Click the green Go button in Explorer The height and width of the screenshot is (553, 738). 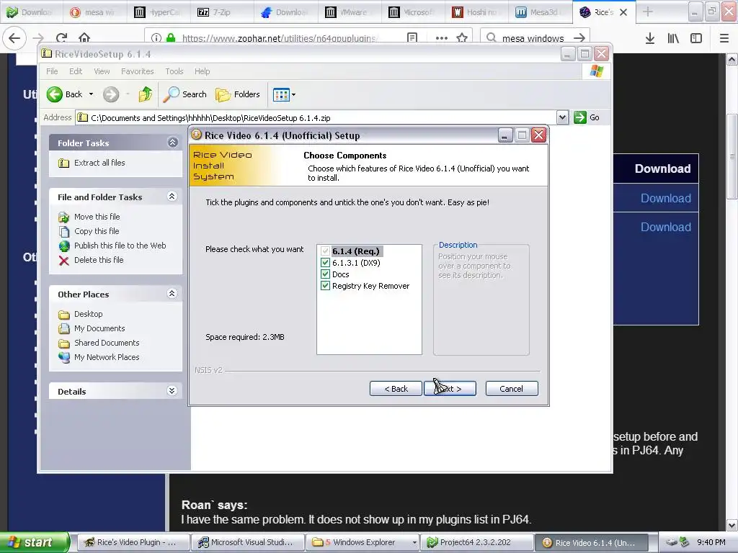tap(587, 117)
